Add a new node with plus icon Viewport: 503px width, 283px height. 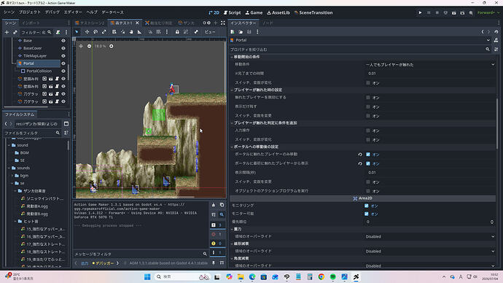coord(7,32)
